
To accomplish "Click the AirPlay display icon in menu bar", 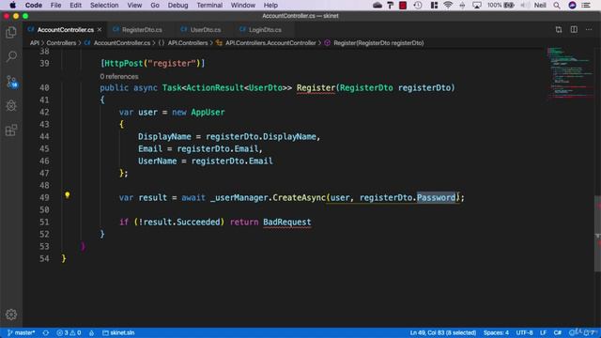I will tap(477, 6).
